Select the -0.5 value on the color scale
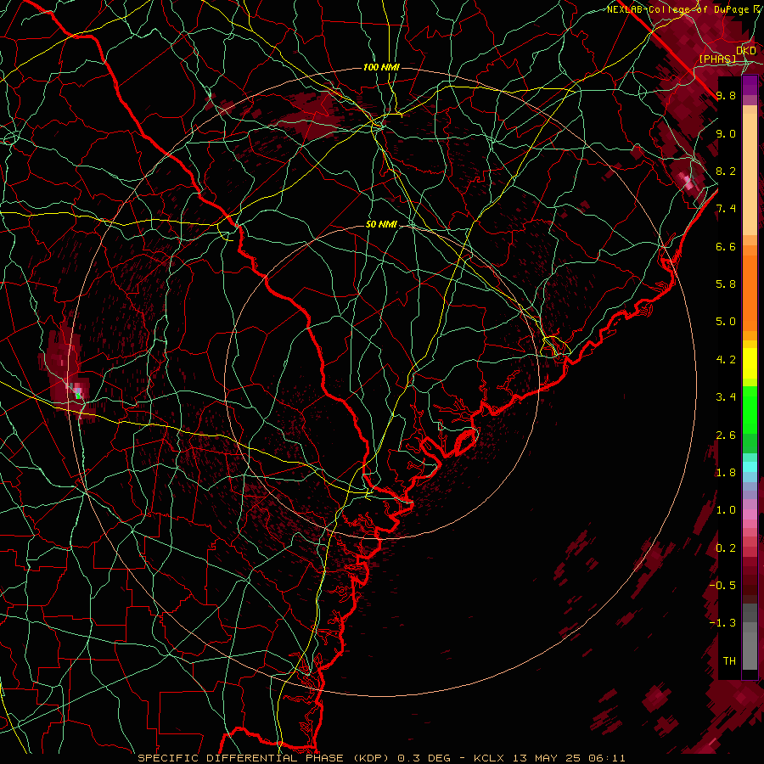The width and height of the screenshot is (764, 764). [x=722, y=586]
